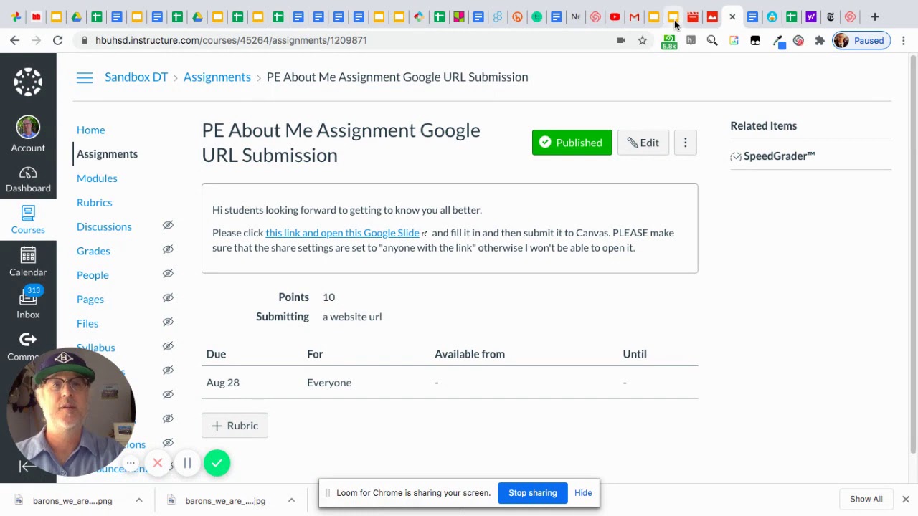This screenshot has height=516, width=918.
Task: Cancel Loom recording with red X
Action: tap(158, 464)
